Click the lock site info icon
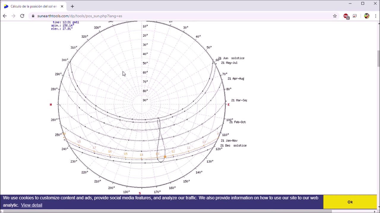 click(33, 16)
